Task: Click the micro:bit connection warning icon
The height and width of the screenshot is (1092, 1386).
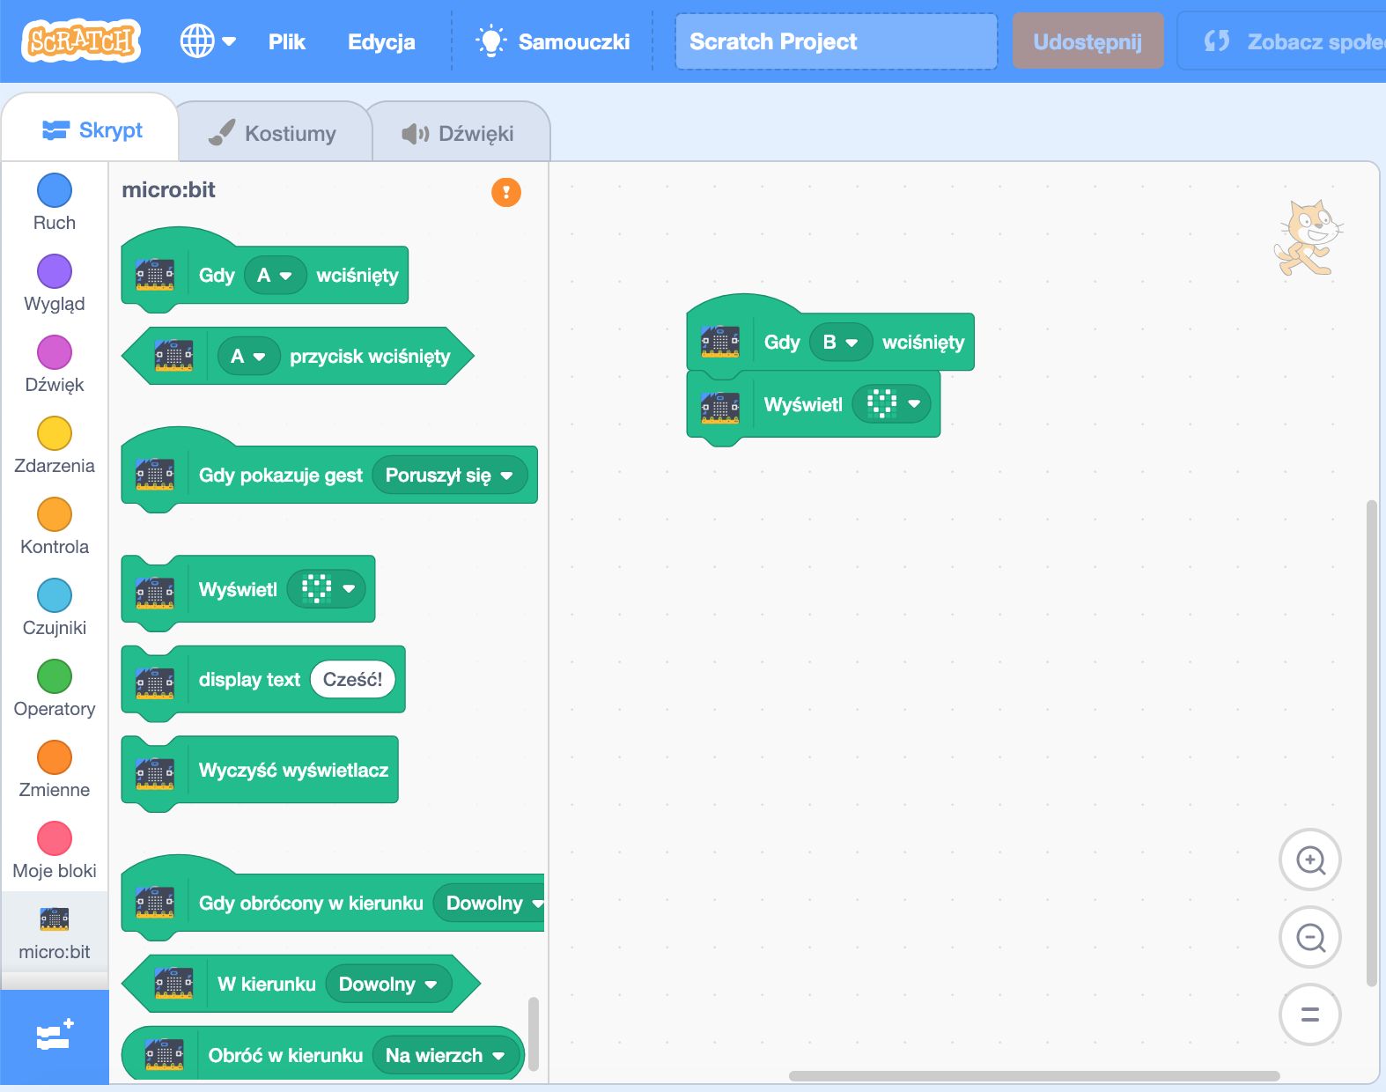Action: click(506, 191)
